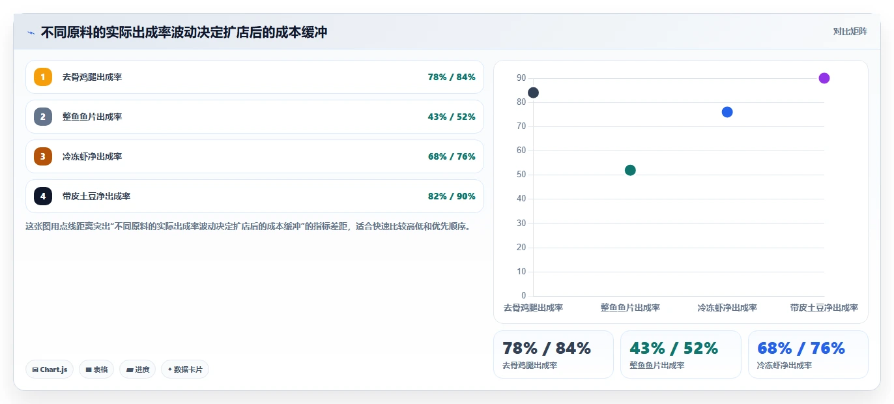Screen dimensions: 894x404
Task: Click the description sentence below the list
Action: 248,227
